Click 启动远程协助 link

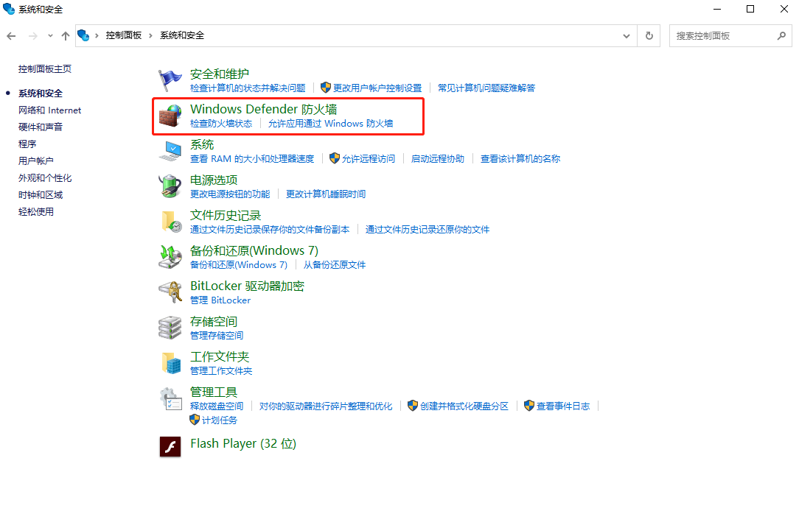pos(438,158)
